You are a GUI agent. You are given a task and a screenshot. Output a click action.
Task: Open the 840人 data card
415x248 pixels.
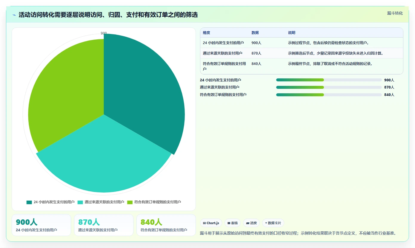pos(166,225)
